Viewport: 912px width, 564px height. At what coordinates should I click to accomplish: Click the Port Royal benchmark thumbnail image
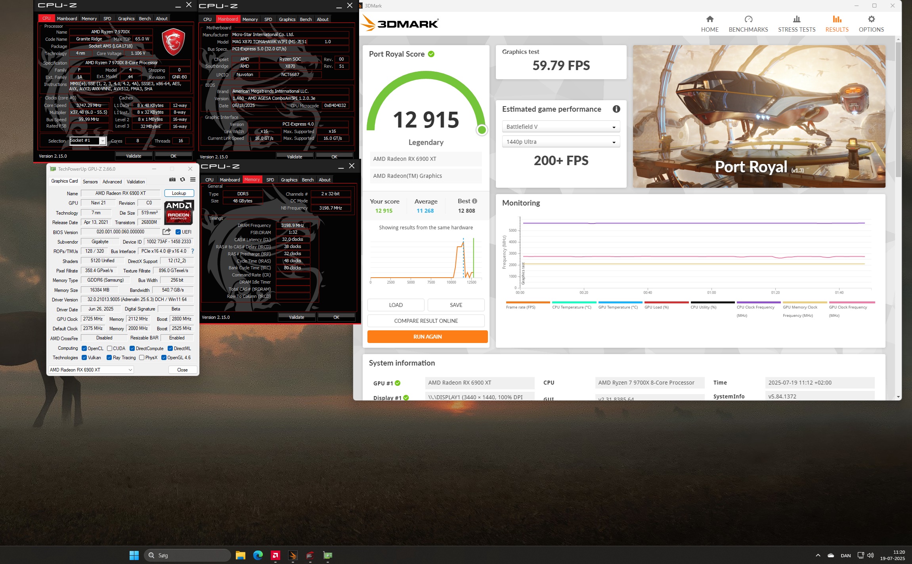click(x=759, y=116)
